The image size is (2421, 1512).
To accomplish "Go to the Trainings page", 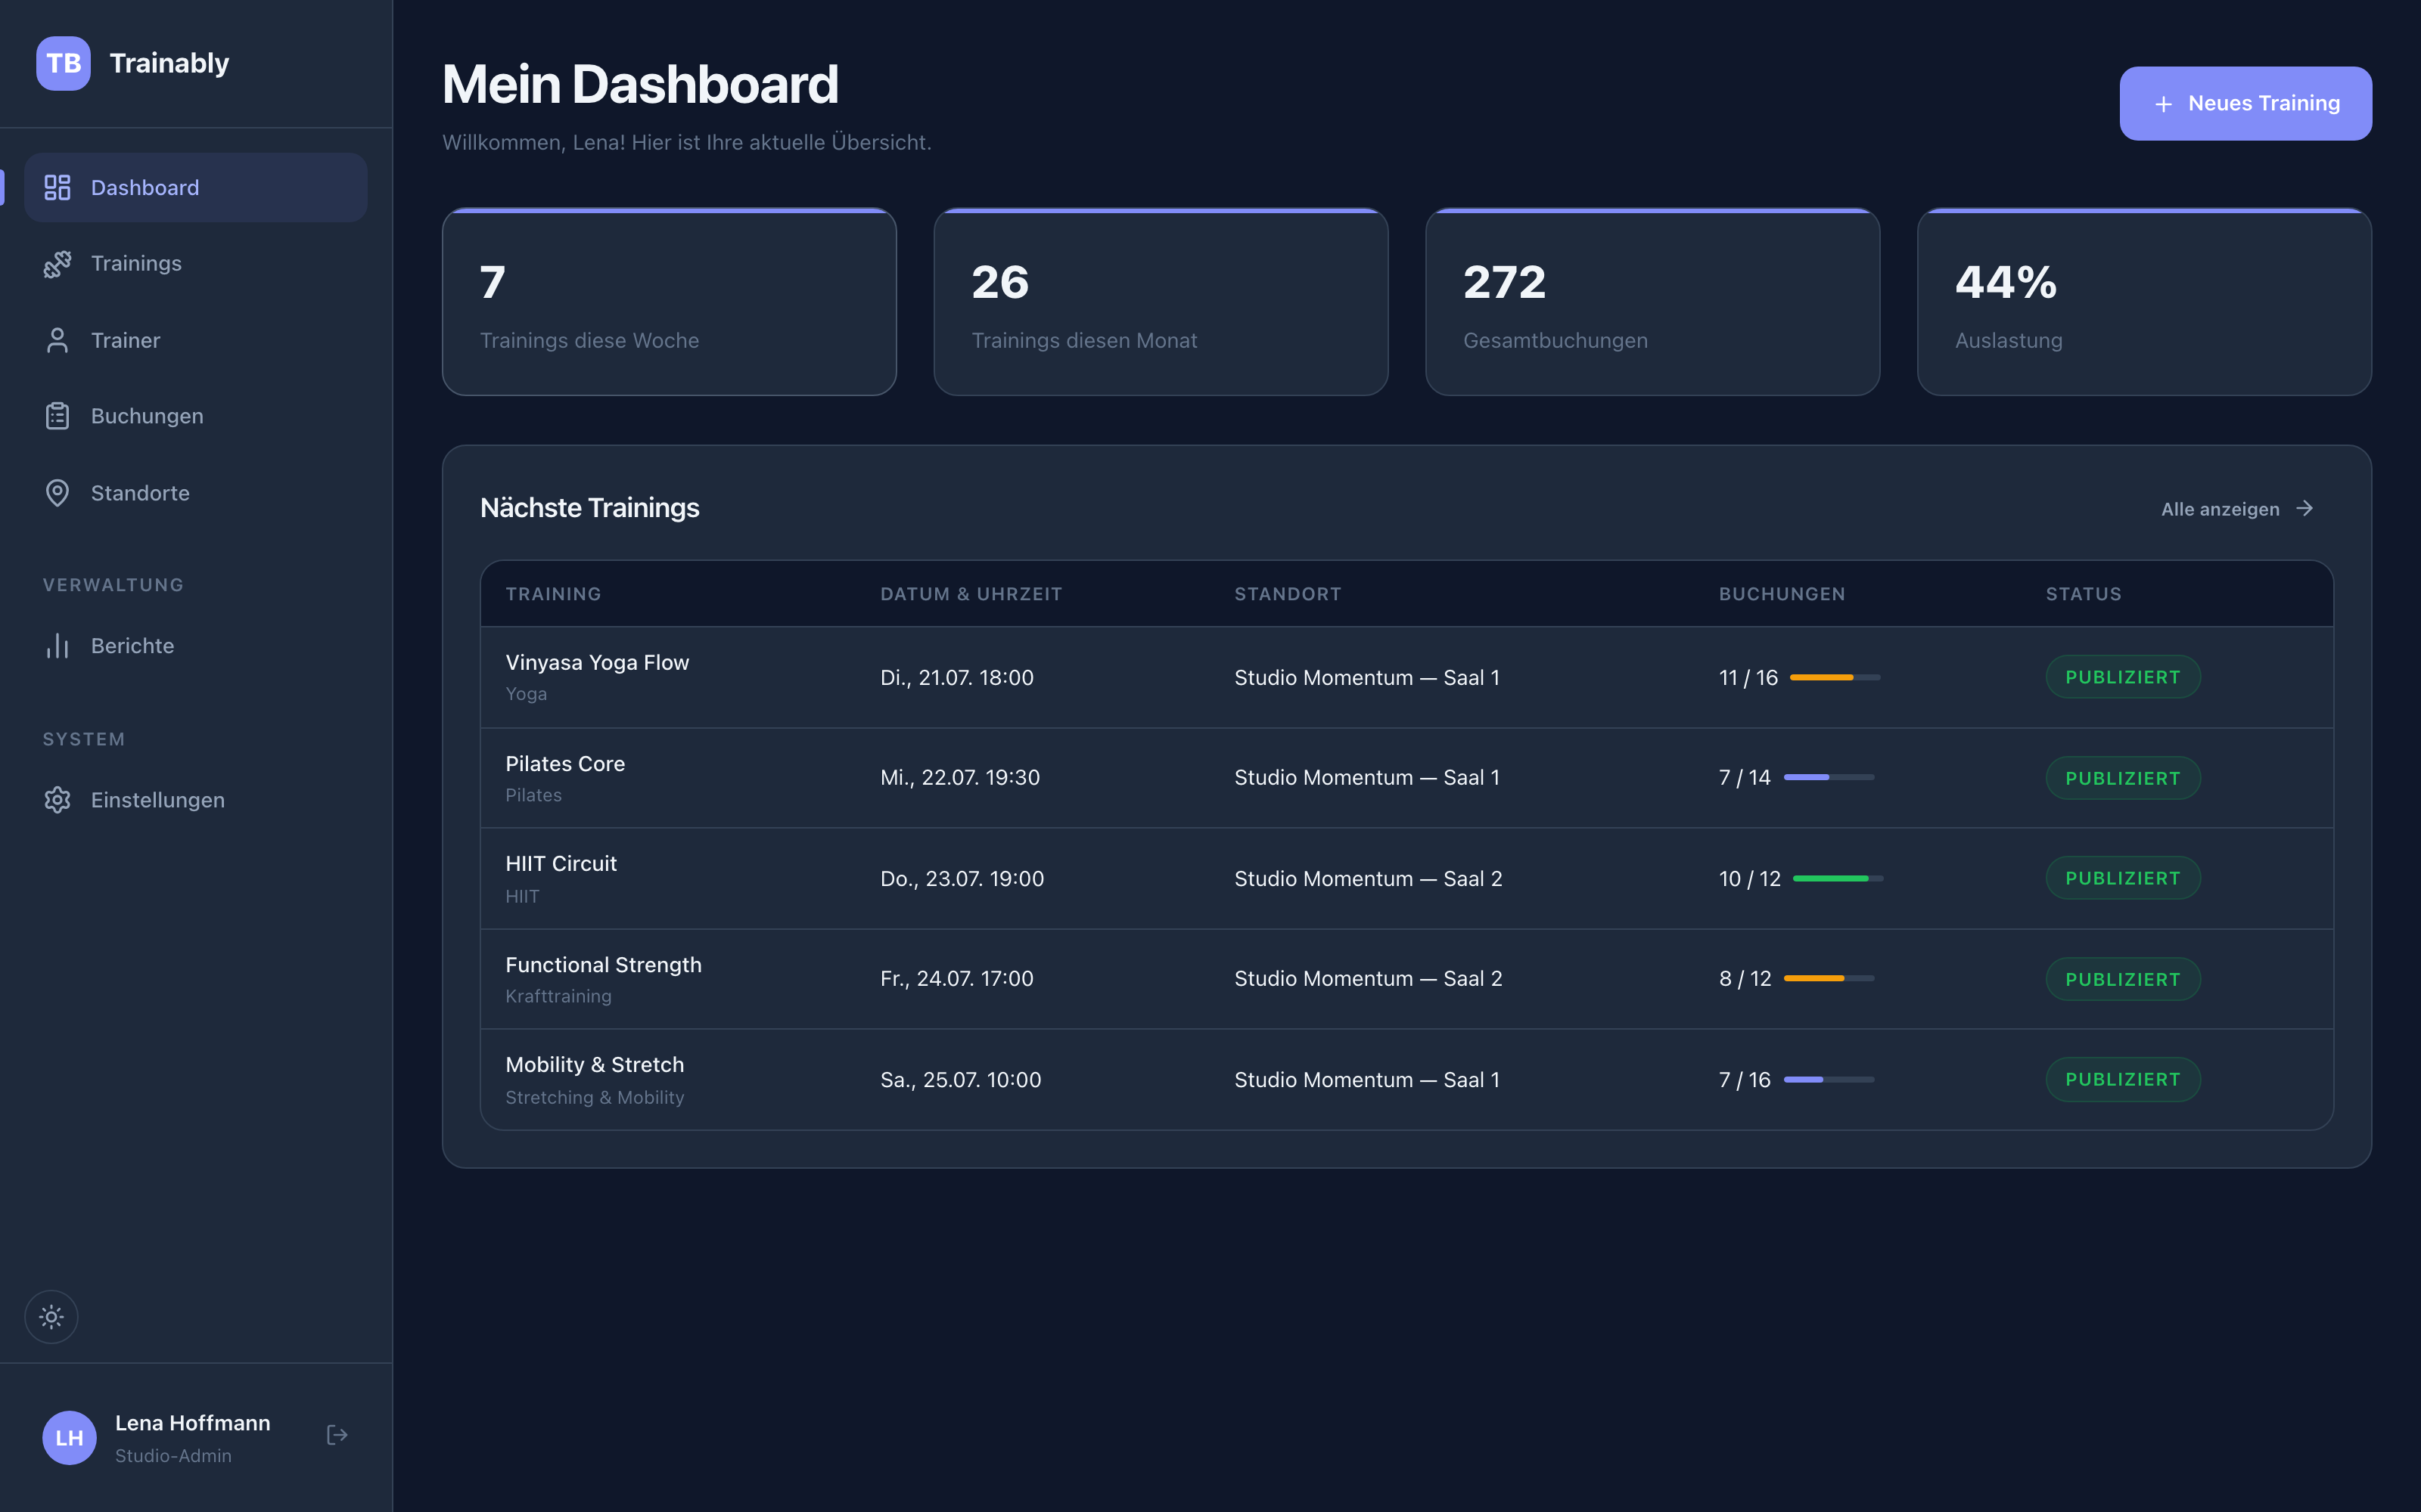I will [196, 264].
